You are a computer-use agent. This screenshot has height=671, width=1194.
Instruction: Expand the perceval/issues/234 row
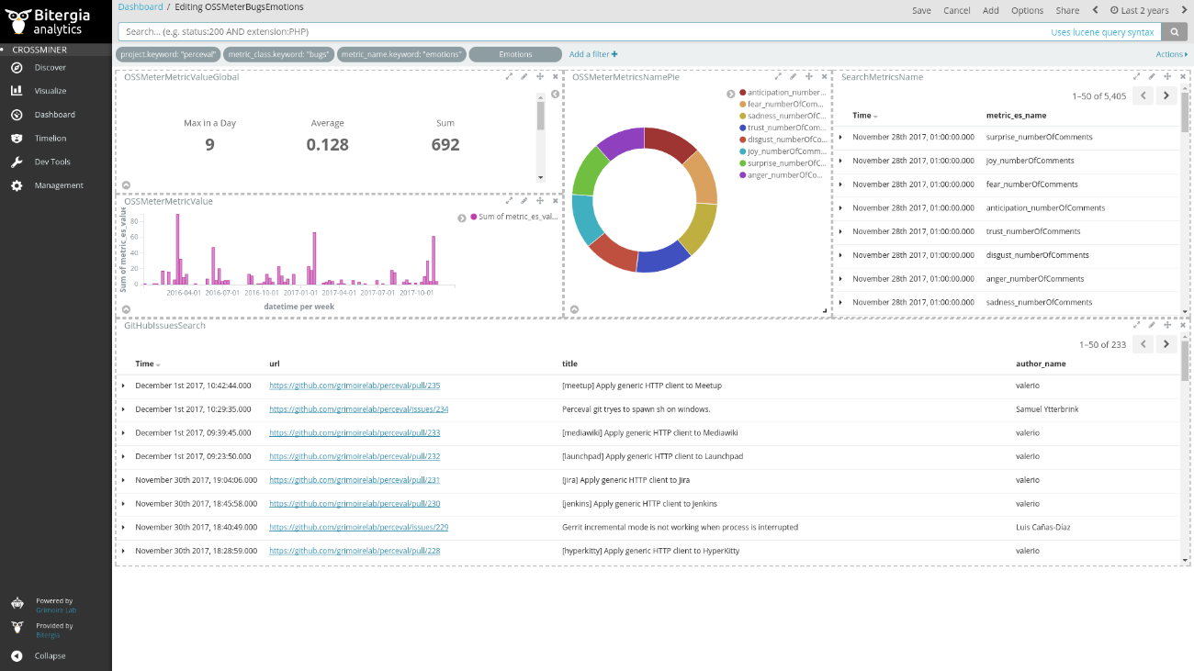click(x=123, y=409)
